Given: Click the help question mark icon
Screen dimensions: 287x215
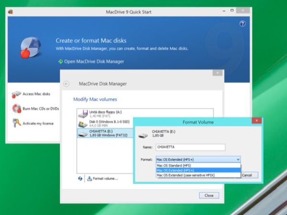Looking at the screenshot, I should coord(243,24).
